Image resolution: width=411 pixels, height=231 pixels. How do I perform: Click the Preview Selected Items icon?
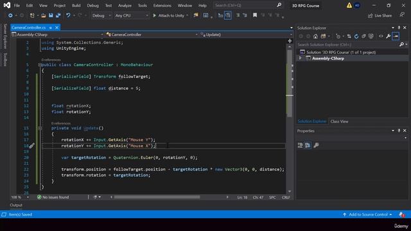click(x=396, y=37)
